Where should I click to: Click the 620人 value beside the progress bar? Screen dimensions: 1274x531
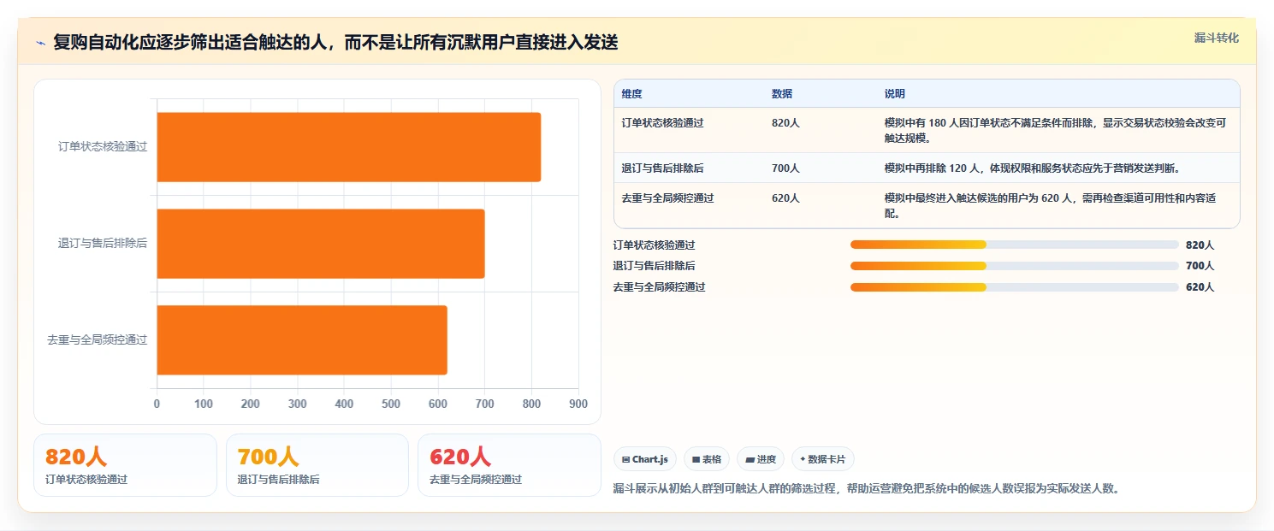pyautogui.click(x=1200, y=287)
